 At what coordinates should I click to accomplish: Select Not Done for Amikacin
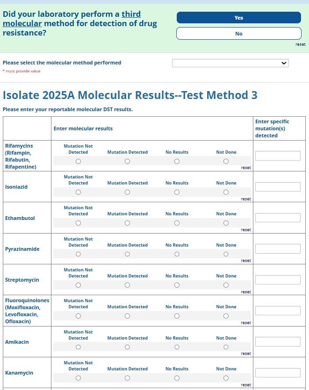226,347
